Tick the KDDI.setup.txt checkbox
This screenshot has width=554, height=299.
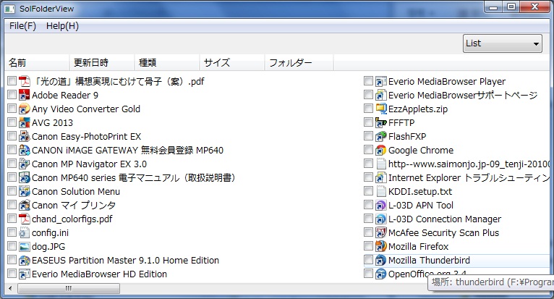point(368,191)
